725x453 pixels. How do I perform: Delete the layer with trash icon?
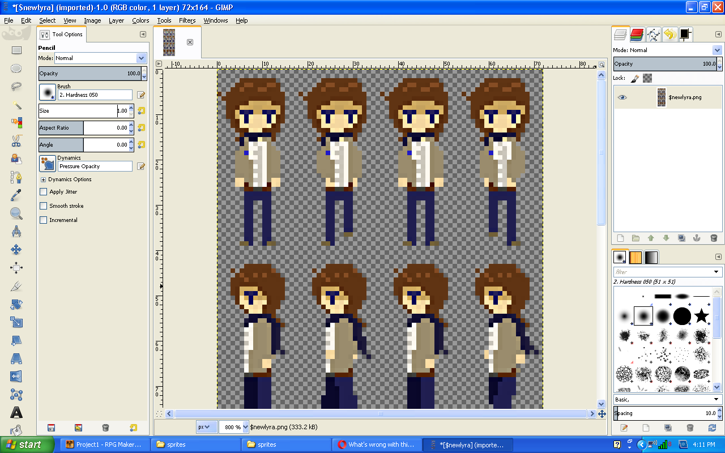713,238
